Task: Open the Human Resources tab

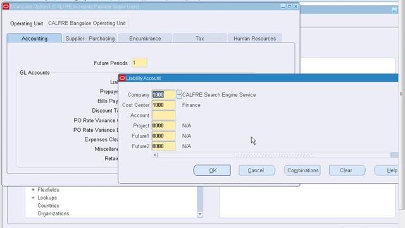Action: pos(254,38)
